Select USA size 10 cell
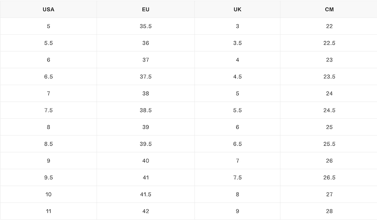This screenshot has width=377, height=220. click(x=48, y=194)
